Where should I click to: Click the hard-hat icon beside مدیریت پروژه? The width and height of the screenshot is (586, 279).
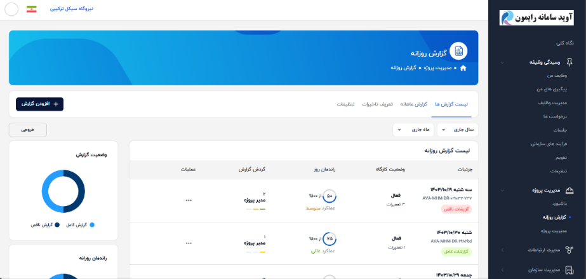pos(569,191)
